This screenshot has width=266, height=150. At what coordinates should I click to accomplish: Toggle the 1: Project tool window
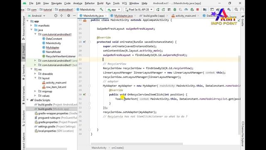(24, 52)
